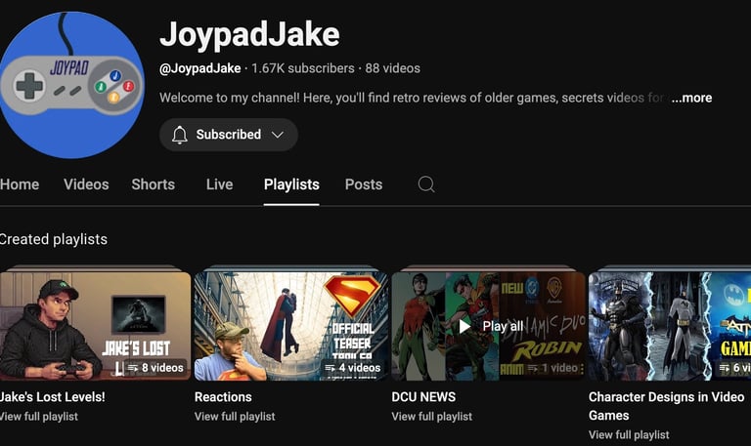751x446 pixels.
Task: Click the DCU NEWS playlist title
Action: click(x=423, y=397)
